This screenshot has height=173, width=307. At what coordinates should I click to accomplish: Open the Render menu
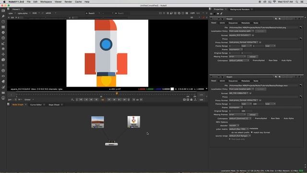(68, 2)
